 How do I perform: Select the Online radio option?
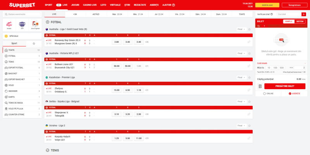click(268, 93)
